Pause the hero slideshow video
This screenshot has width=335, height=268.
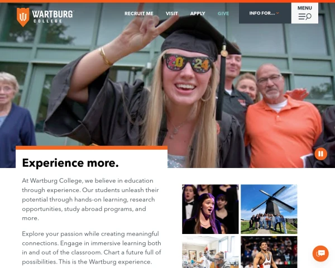(320, 154)
